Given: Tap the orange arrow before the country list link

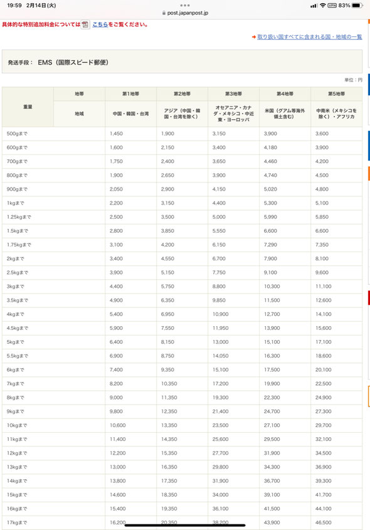Looking at the screenshot, I should 254,37.
